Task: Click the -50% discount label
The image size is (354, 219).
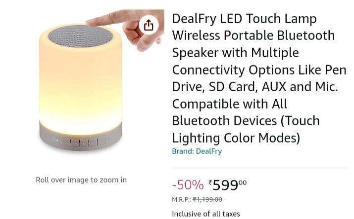Action: (x=188, y=185)
